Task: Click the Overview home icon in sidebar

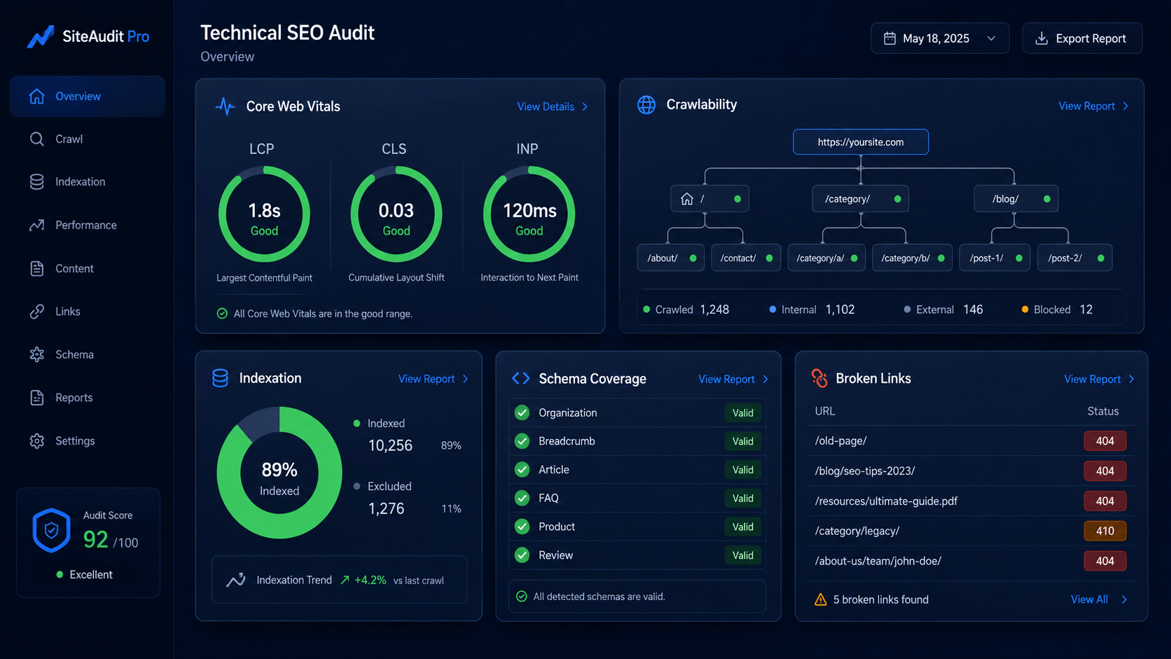Action: (x=37, y=97)
